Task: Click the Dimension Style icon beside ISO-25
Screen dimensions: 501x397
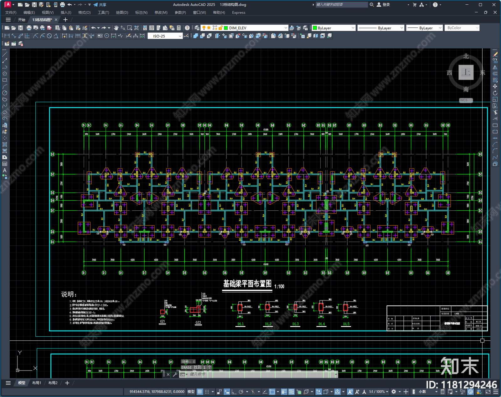Action: [186, 36]
